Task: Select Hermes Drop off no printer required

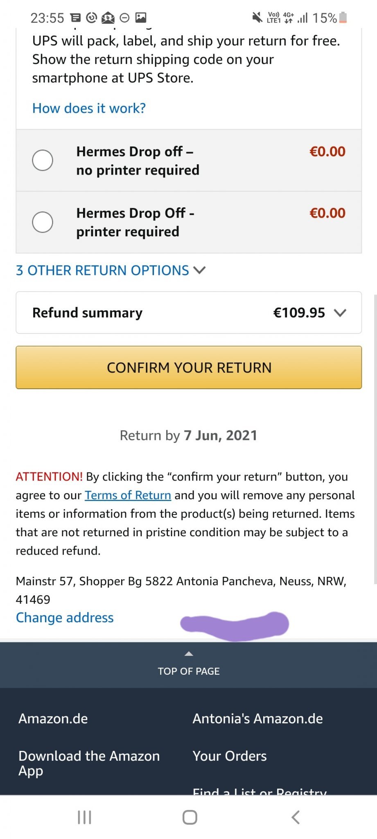Action: tap(43, 160)
